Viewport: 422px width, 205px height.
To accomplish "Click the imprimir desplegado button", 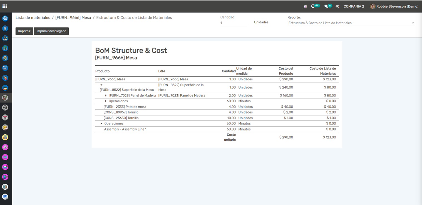I will tap(51, 31).
